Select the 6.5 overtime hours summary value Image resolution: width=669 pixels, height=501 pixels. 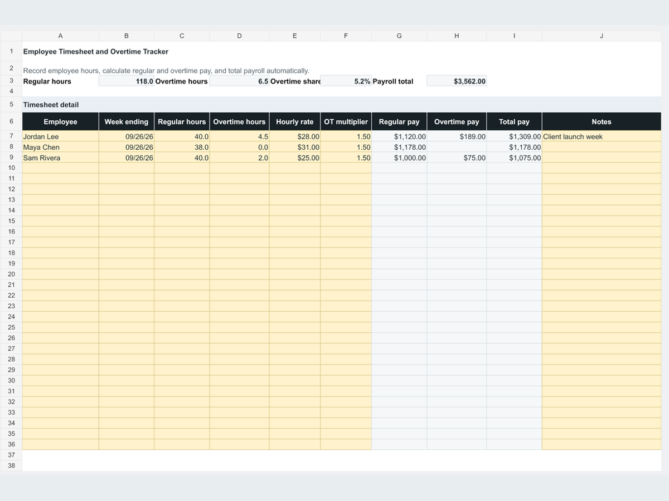239,81
